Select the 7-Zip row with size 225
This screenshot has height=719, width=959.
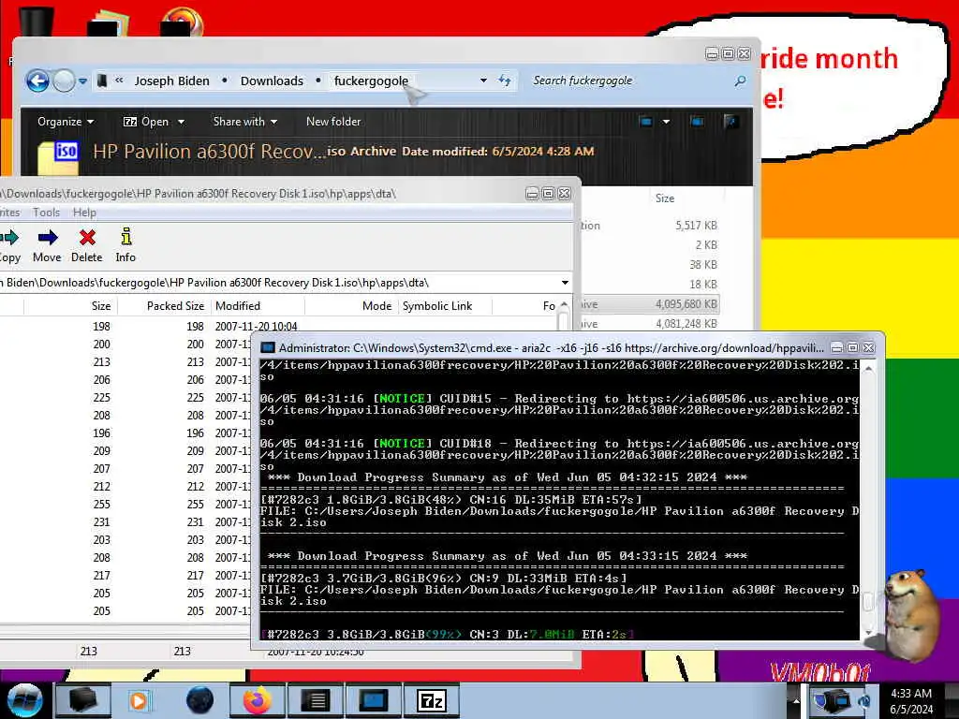click(125, 397)
